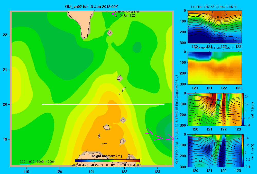Click the "-0.5" label under the height anomaly colorbar
257x174 pixels.
[x=75, y=165]
